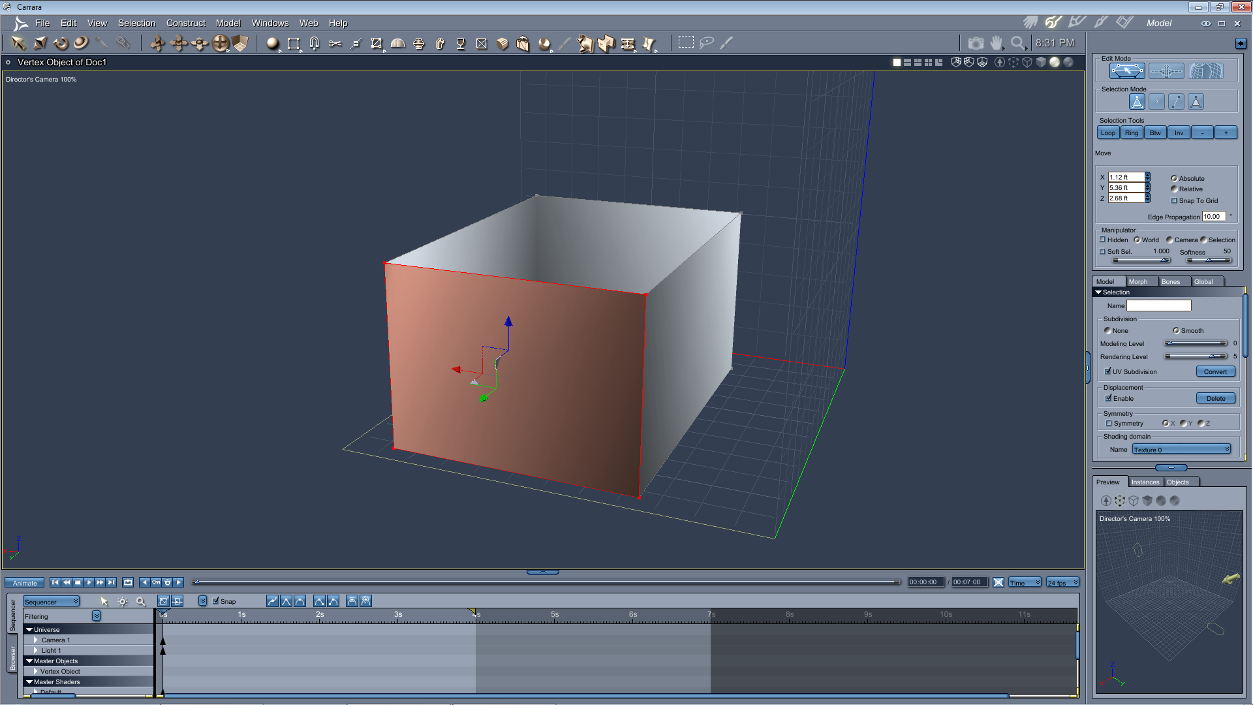Click the selection Name input field
Image resolution: width=1253 pixels, height=705 pixels.
click(x=1158, y=305)
